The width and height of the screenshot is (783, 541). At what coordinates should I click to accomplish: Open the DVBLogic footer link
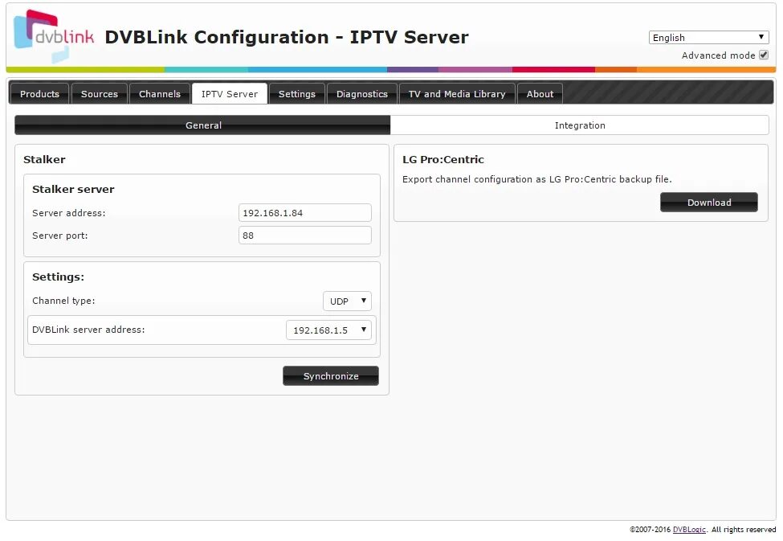689,530
